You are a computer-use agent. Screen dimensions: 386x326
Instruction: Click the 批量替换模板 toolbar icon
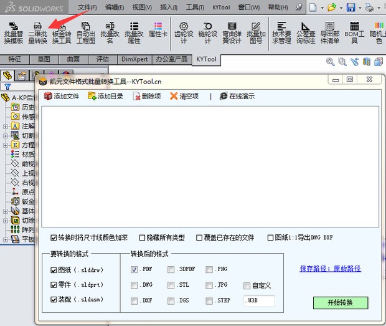point(13,32)
